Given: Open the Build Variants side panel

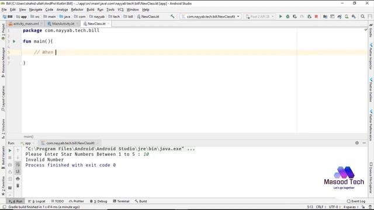Looking at the screenshot, I should (x=3, y=157).
